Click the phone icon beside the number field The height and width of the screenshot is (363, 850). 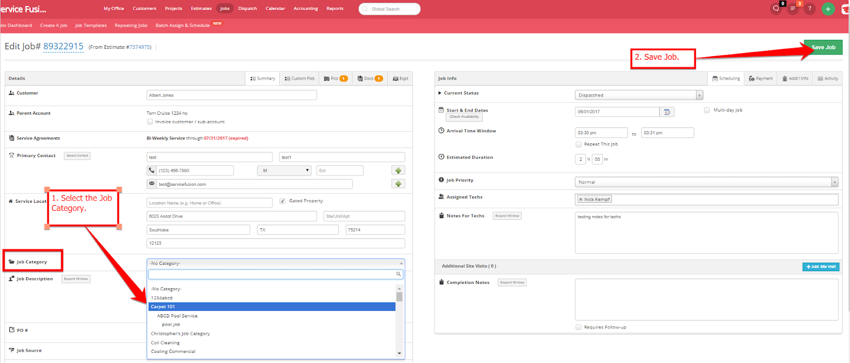pos(151,170)
